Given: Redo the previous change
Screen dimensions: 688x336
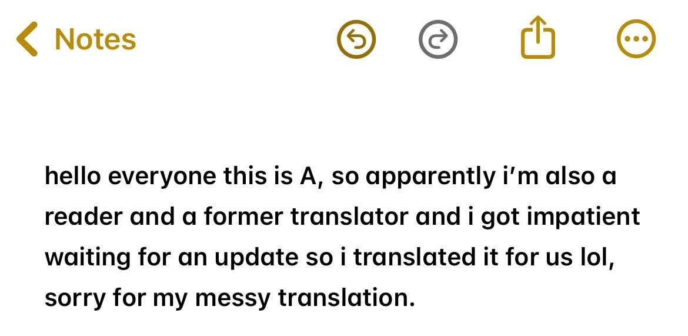Looking at the screenshot, I should (x=438, y=39).
